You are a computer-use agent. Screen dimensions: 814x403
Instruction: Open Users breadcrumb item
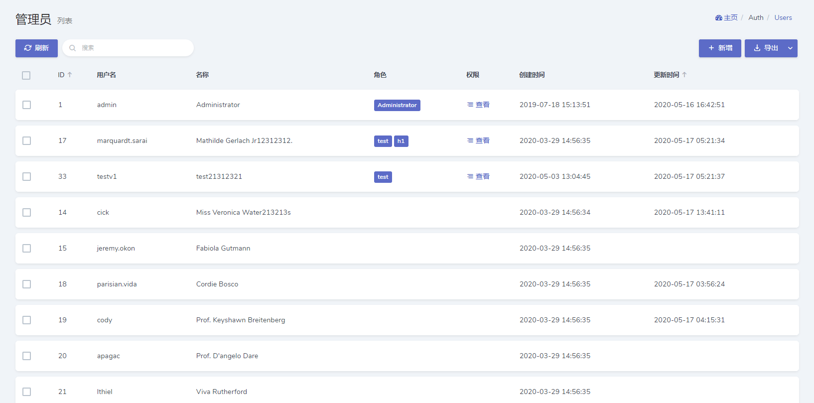point(783,17)
